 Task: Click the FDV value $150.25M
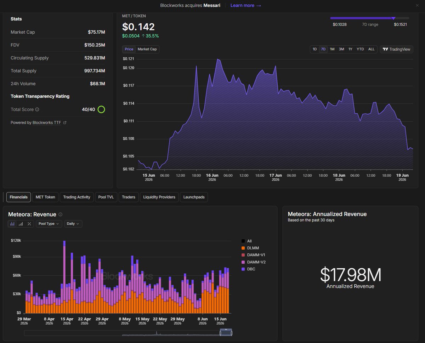tap(95, 45)
